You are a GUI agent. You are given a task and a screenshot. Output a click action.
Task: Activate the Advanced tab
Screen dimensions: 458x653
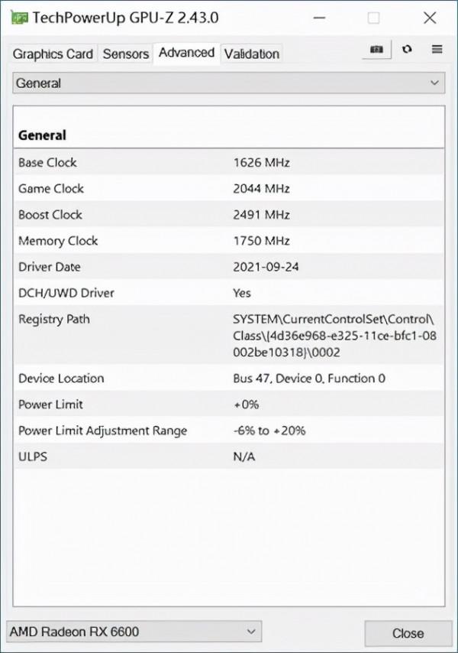tap(185, 53)
